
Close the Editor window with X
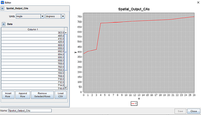(198, 2)
